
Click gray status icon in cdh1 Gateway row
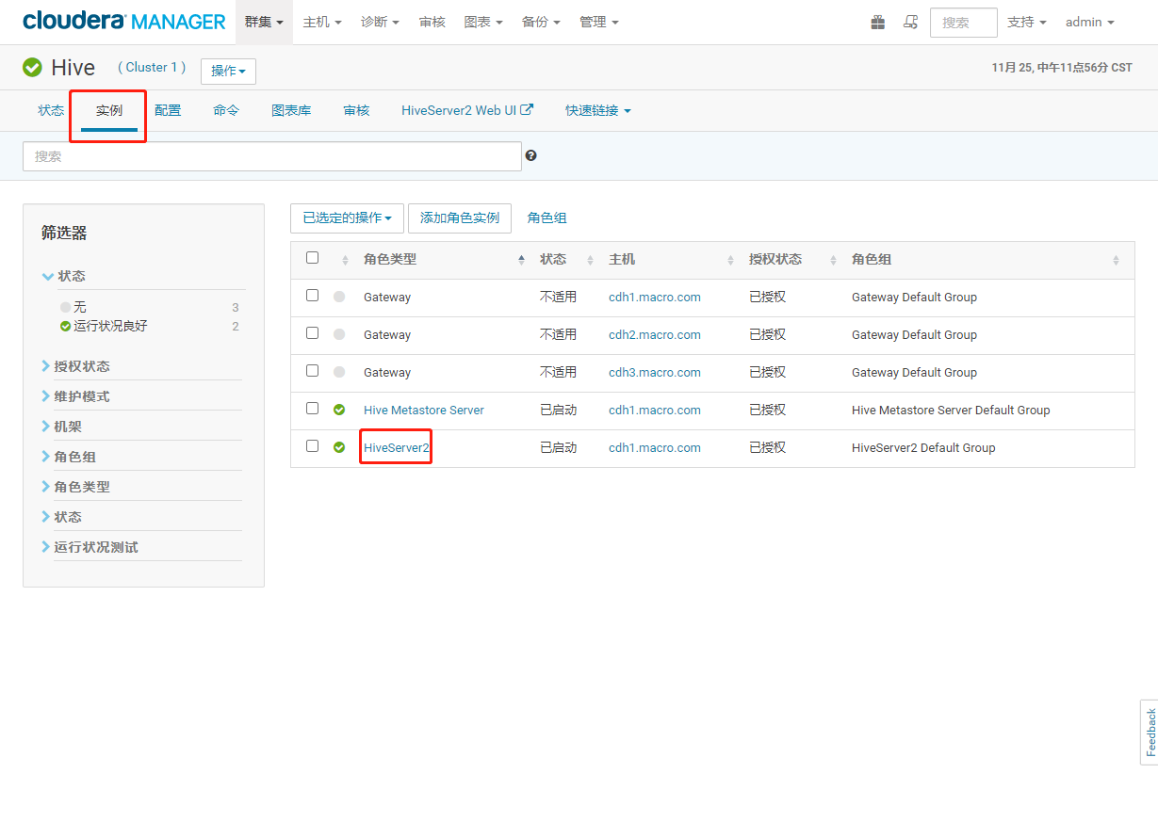339,297
